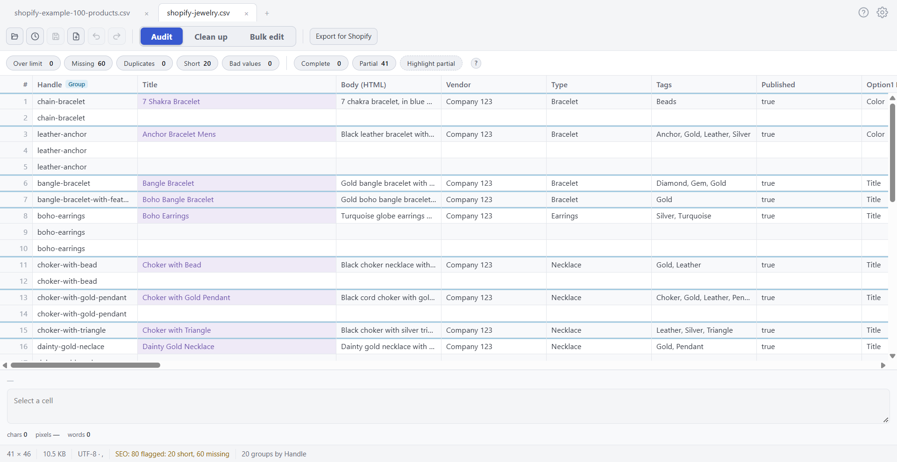
Task: Undo the last action
Action: pos(96,36)
